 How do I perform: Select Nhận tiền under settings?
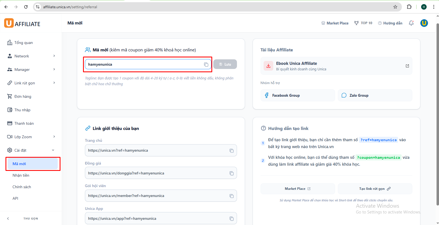tap(21, 175)
